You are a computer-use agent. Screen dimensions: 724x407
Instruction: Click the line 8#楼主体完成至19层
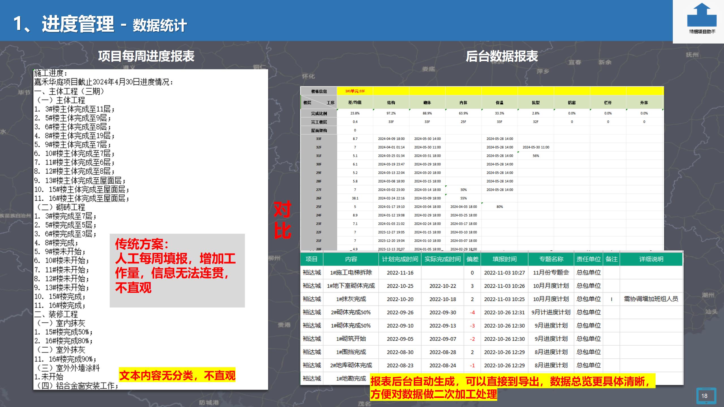click(x=74, y=136)
